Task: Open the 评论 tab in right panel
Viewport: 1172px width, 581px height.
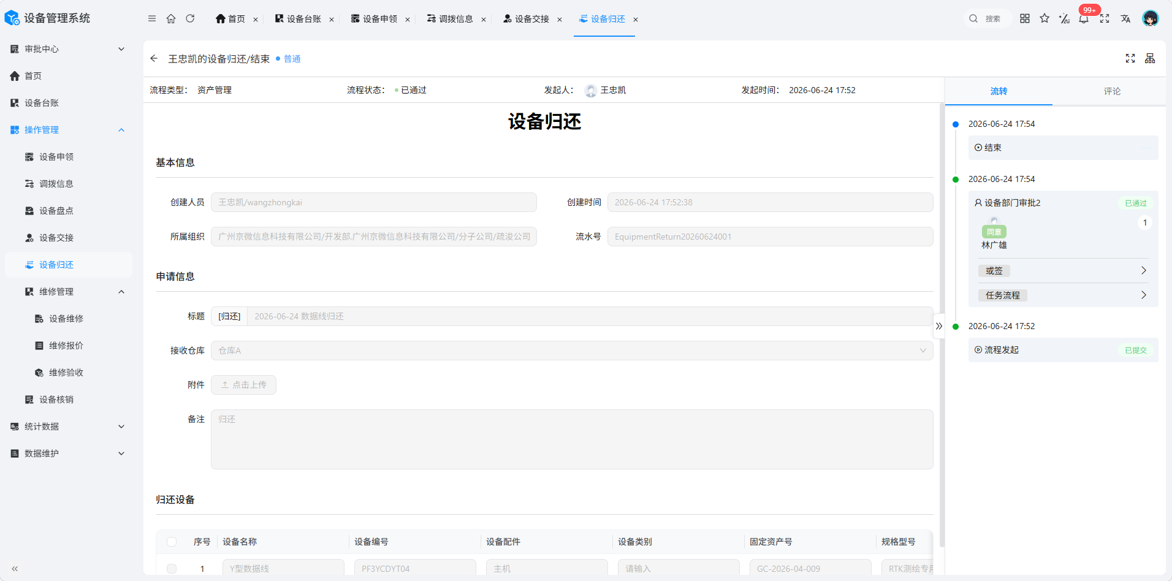Action: [x=1112, y=91]
